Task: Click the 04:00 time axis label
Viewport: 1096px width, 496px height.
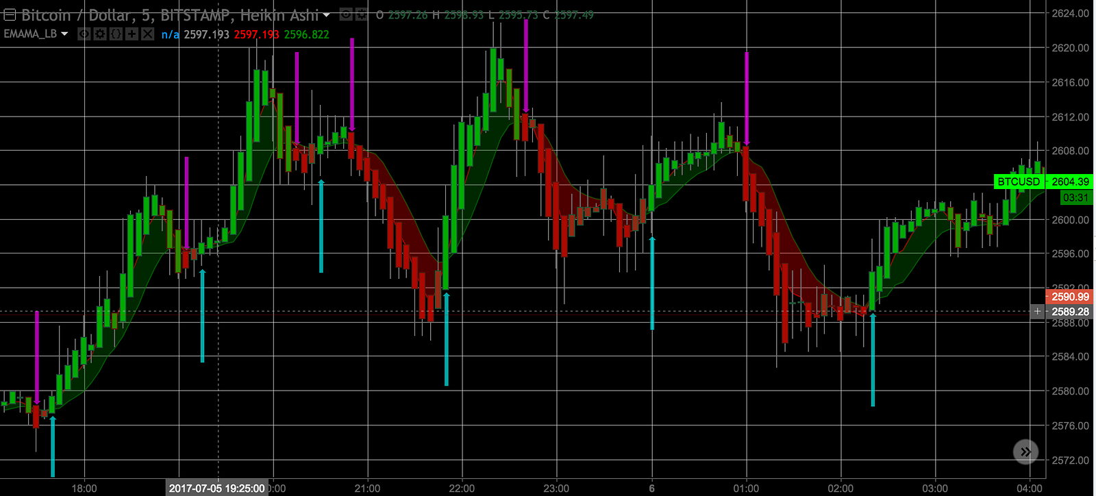Action: 1030,488
